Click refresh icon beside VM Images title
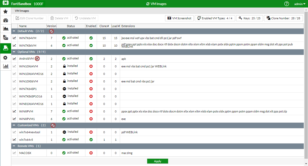Viewport: 308px width, 166px height. pyautogui.click(x=148, y=4)
